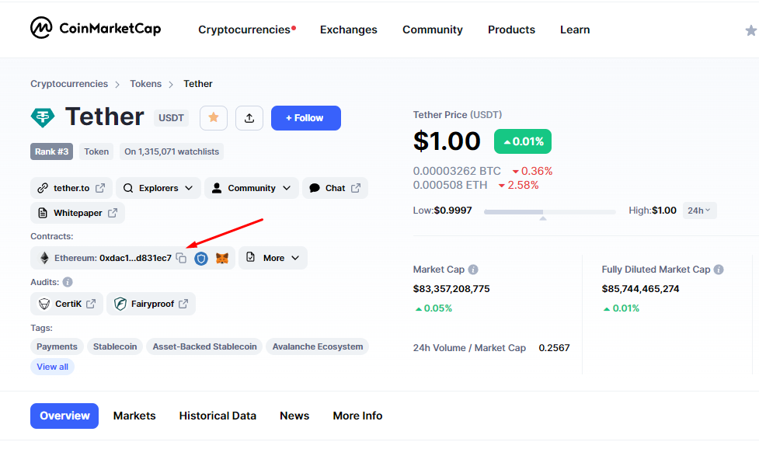Click the $83,357,208,775 market cap value

tap(451, 289)
